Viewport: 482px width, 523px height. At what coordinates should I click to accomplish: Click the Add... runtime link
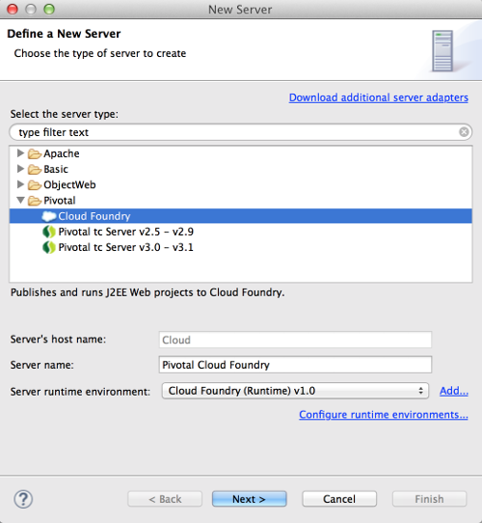pyautogui.click(x=454, y=391)
